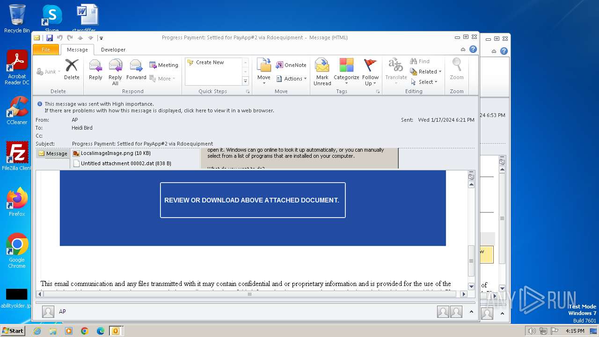Open Microsoft Edge from taskbar
The width and height of the screenshot is (599, 337).
coord(101,331)
